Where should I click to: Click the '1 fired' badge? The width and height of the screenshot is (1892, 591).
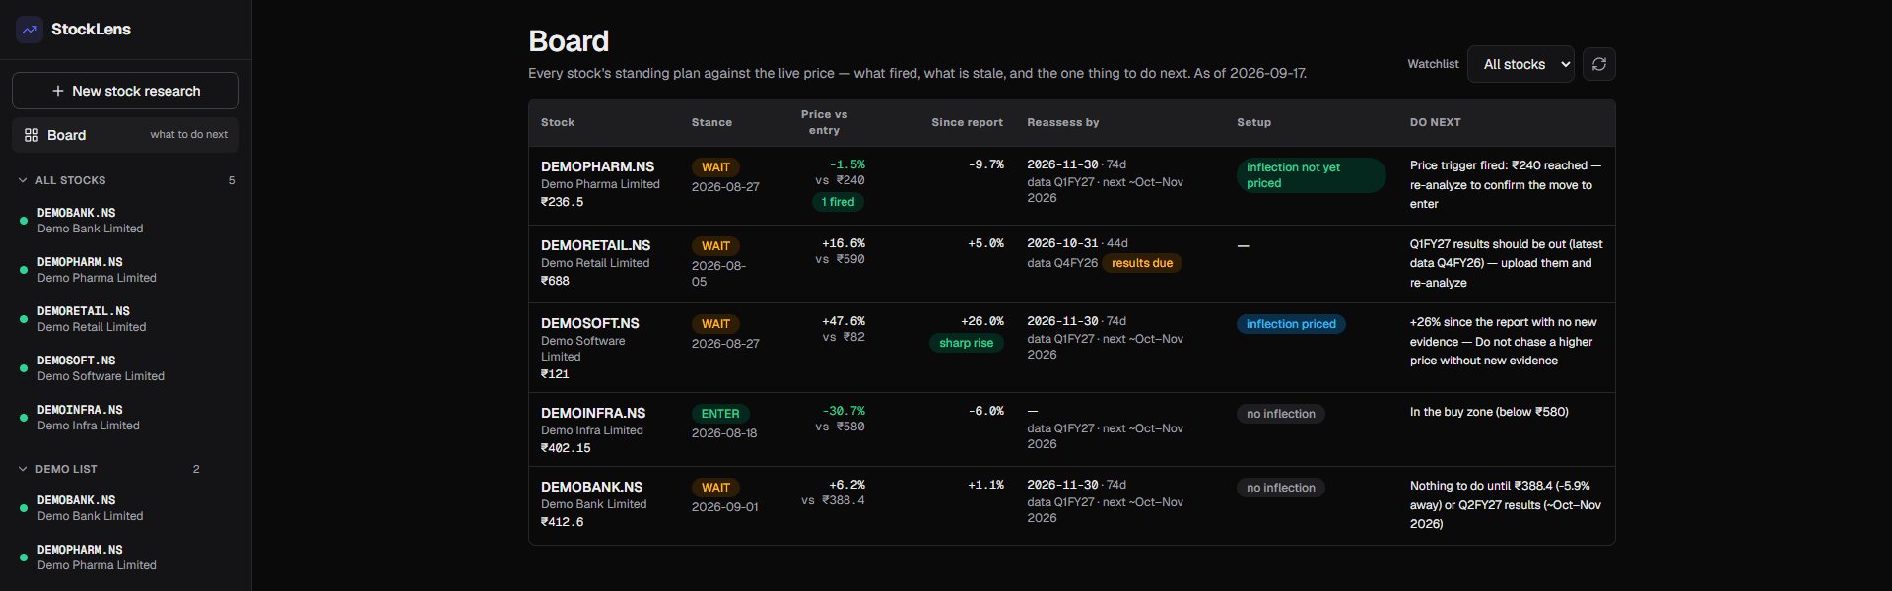[838, 202]
